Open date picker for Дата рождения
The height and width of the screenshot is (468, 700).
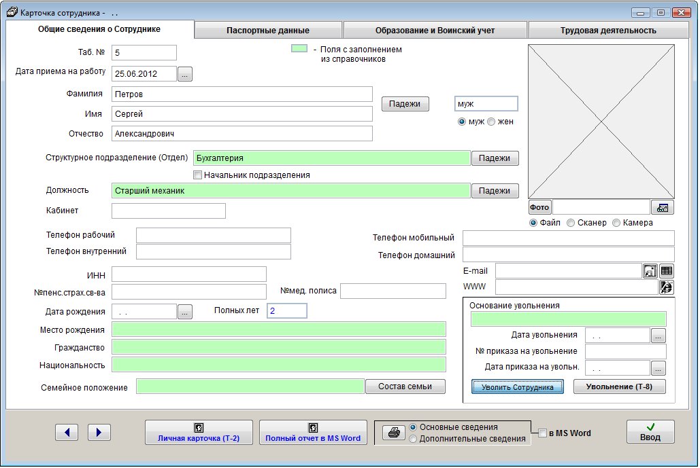[185, 312]
